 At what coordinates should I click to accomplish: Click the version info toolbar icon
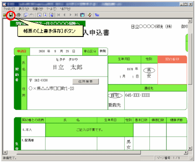[97, 15]
